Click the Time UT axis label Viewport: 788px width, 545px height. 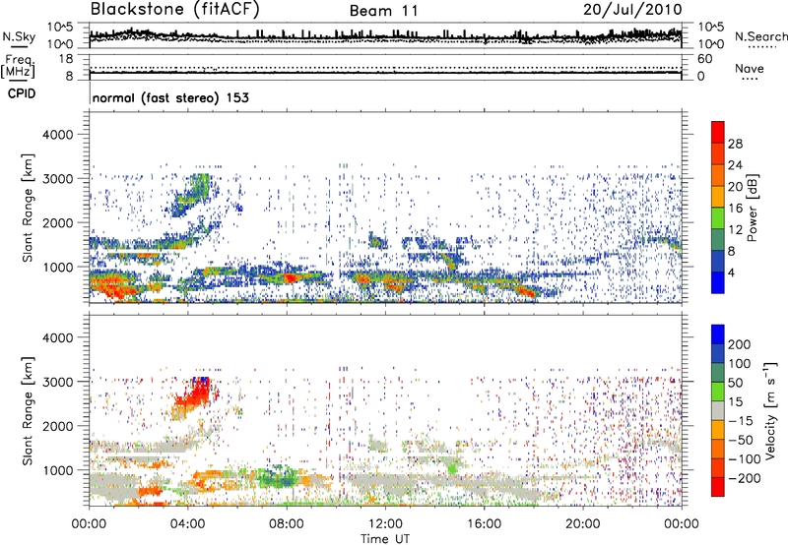tap(385, 539)
